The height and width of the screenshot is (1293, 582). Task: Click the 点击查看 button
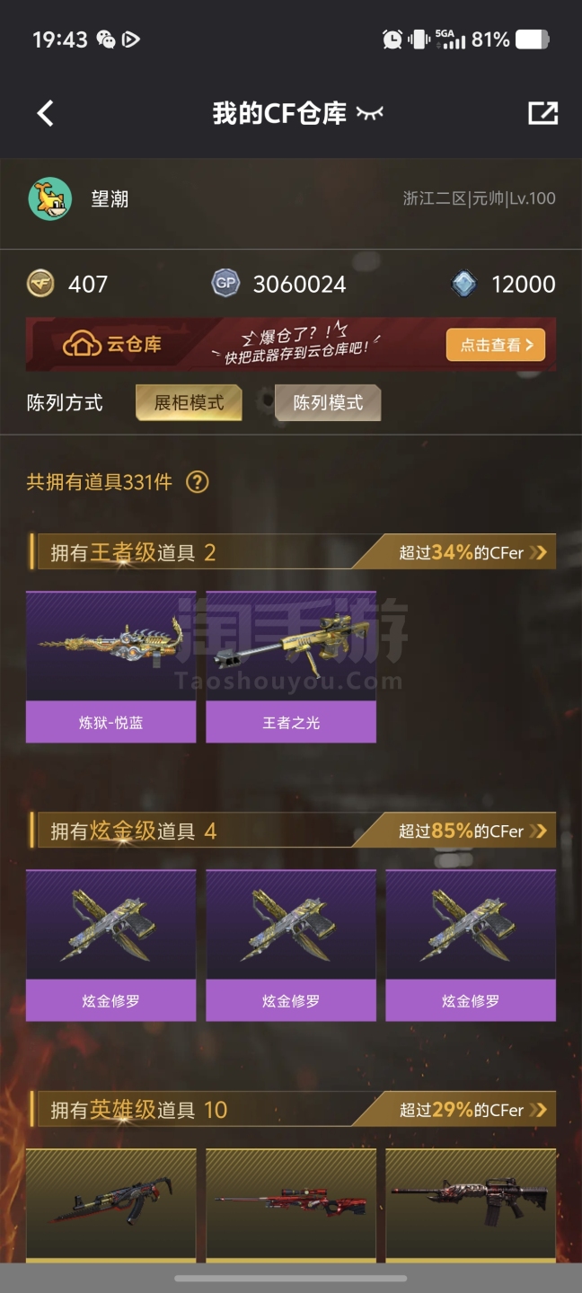pos(496,345)
